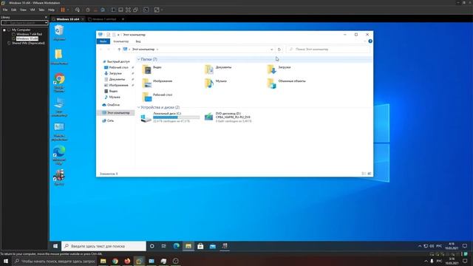The width and height of the screenshot is (473, 266).
Task: Select the Музыка folder in Папки group
Action: pos(216,83)
